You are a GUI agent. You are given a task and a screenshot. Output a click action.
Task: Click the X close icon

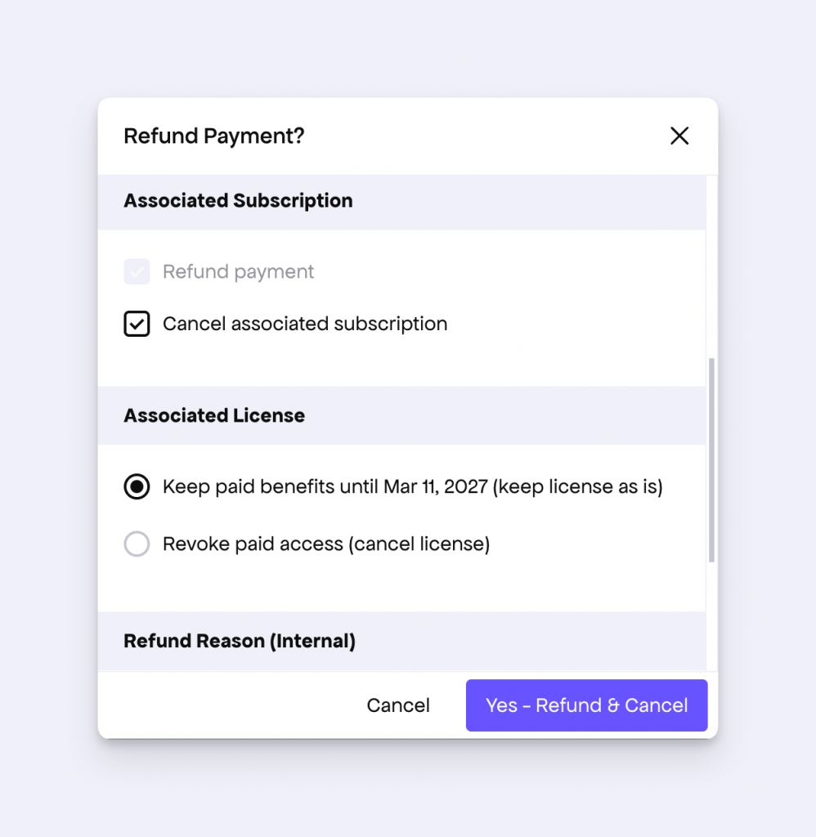tap(679, 136)
